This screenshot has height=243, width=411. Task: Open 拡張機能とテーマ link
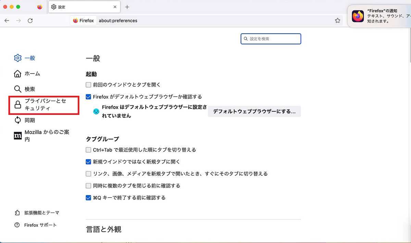pos(42,213)
